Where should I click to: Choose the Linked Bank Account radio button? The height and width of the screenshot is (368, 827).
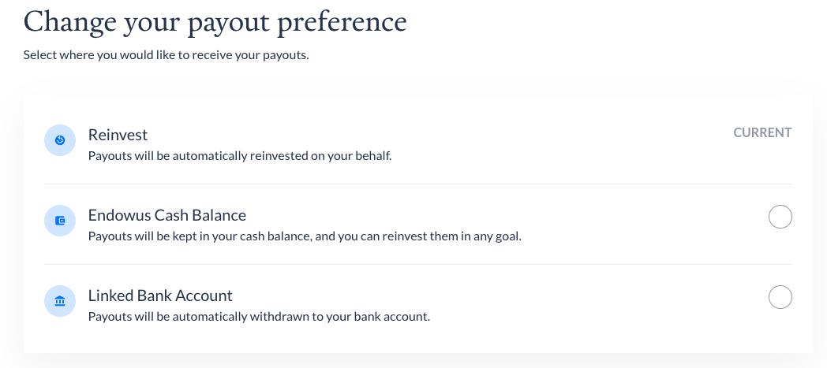click(780, 297)
